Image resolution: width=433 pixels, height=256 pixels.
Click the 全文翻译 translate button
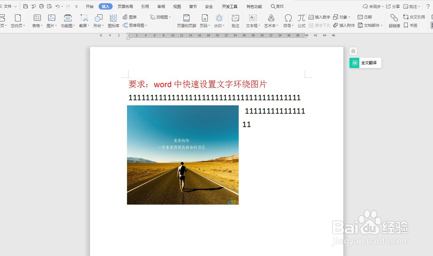coord(365,63)
